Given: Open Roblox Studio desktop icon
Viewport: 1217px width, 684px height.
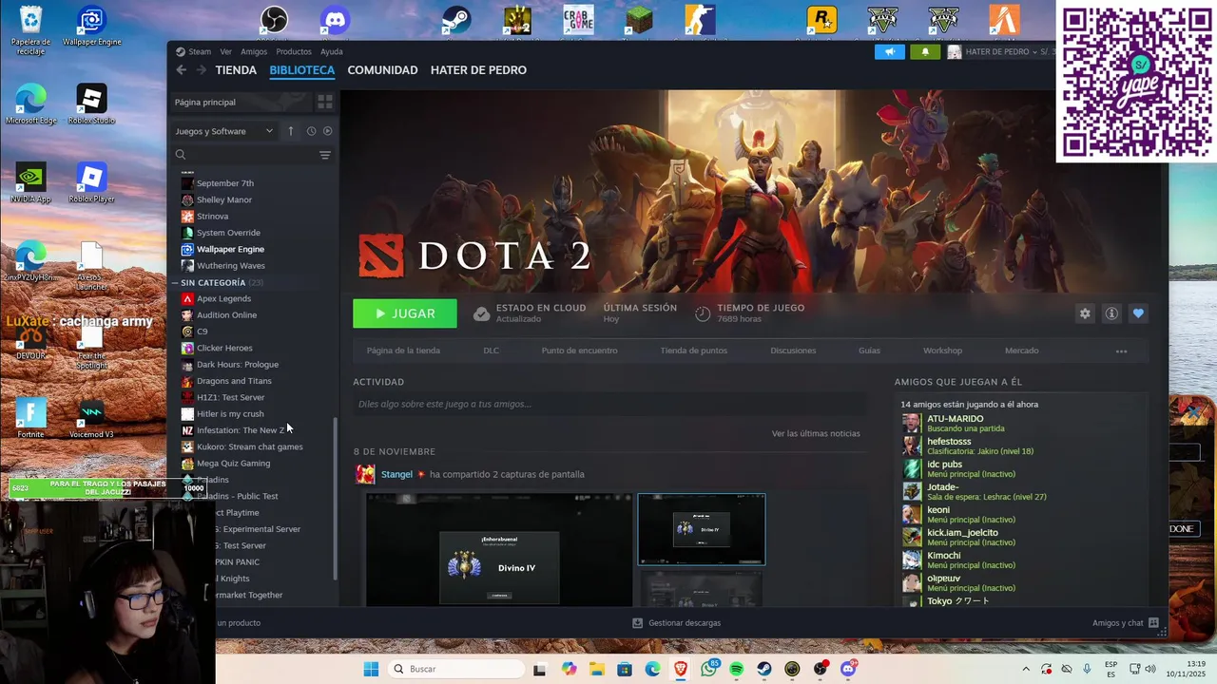Looking at the screenshot, I should 91,104.
